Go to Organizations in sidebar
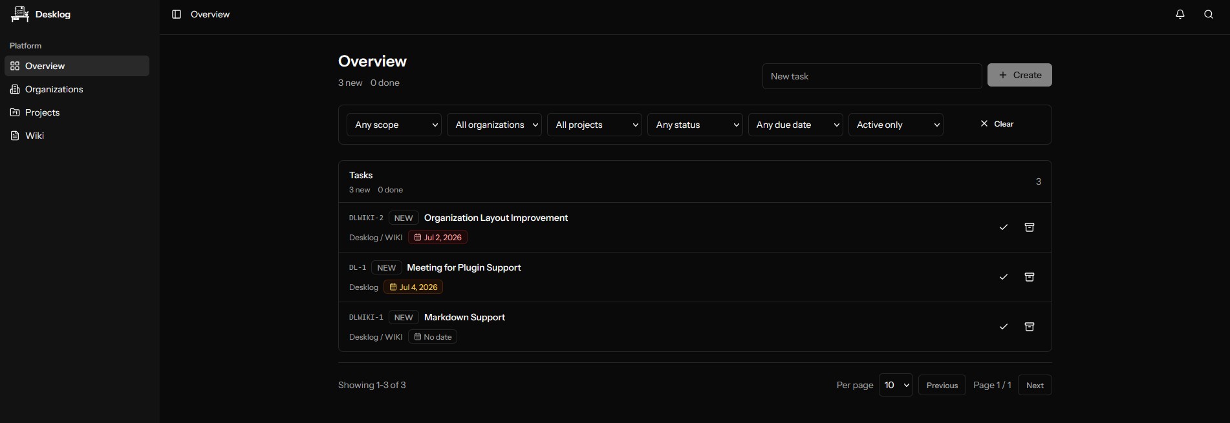 [x=77, y=89]
